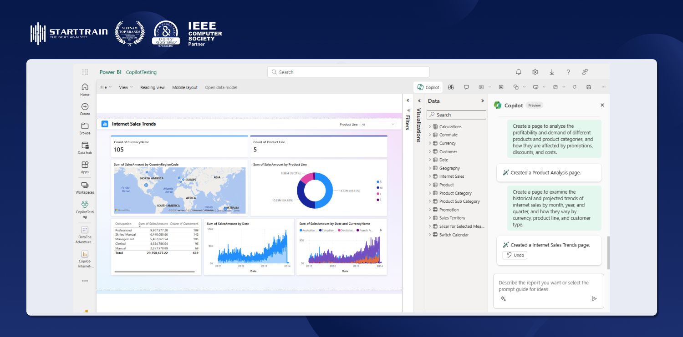
Task: Open Create in the left navigation
Action: [x=85, y=109]
